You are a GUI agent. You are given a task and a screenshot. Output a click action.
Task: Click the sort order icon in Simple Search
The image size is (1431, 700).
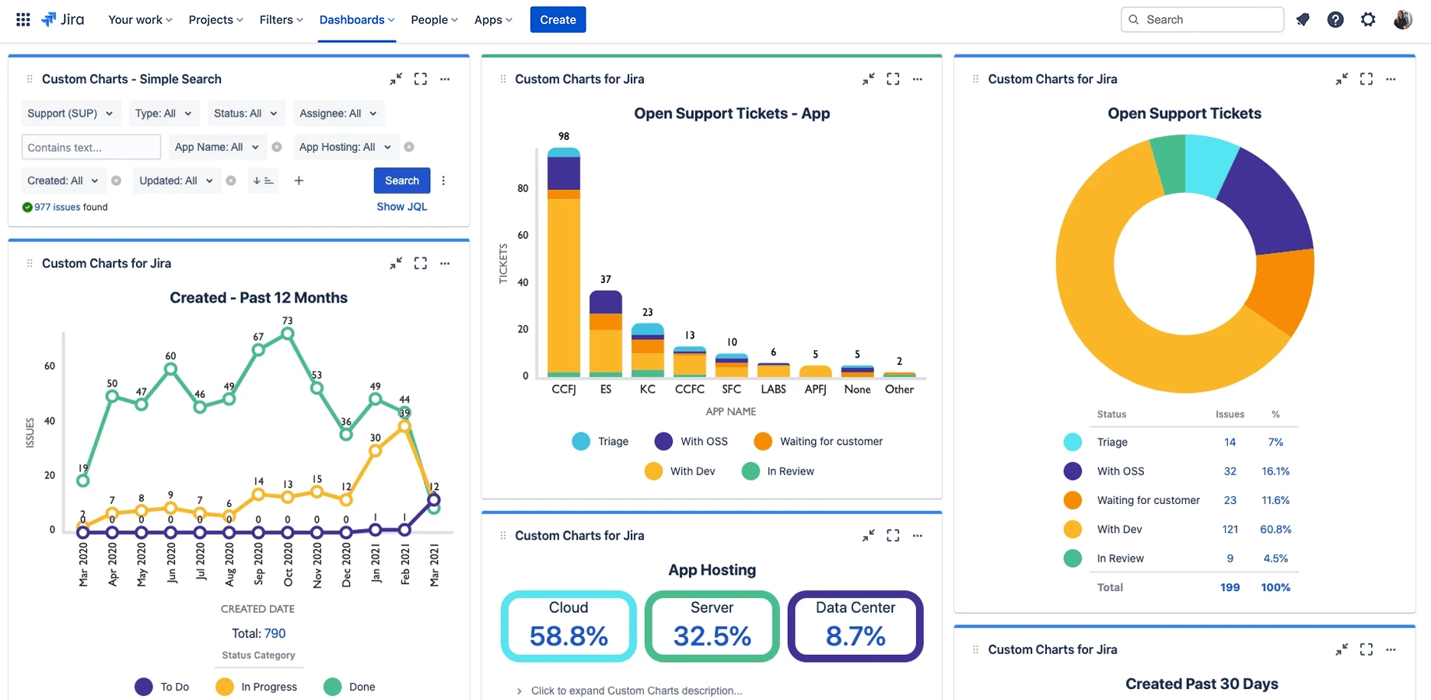point(263,180)
